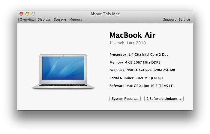Click the System Report... button
The image size is (210, 134).
(x=125, y=99)
